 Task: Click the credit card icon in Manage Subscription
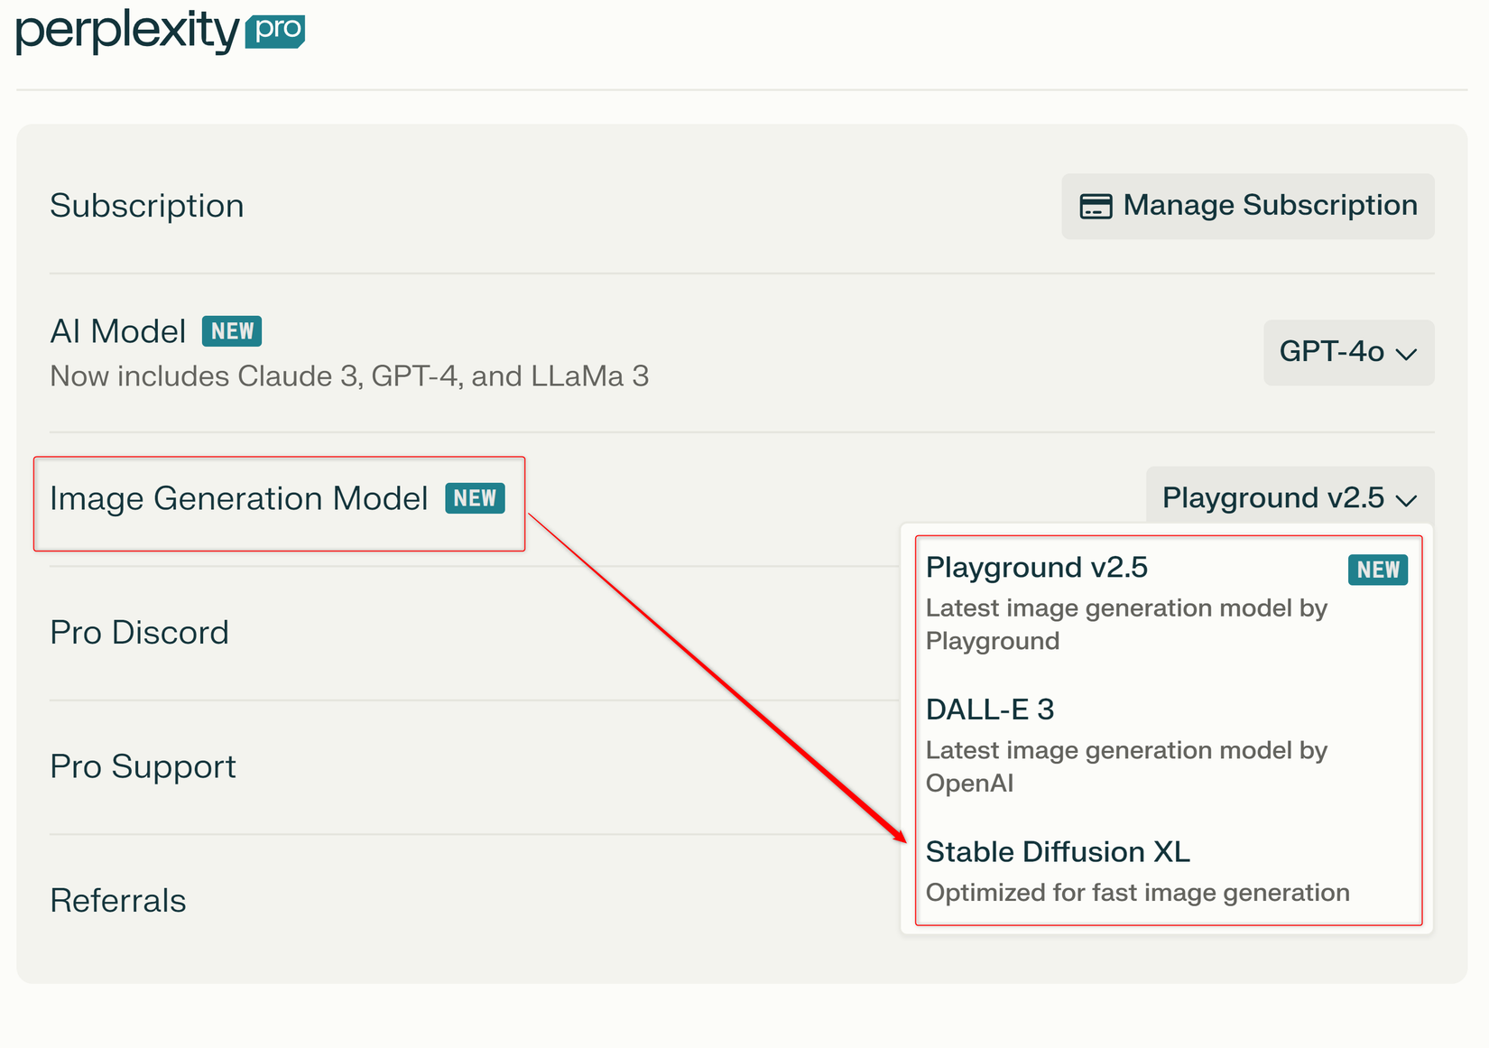[x=1096, y=206]
